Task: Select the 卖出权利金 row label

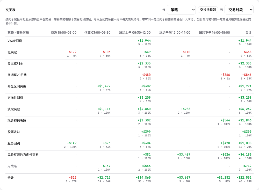Action: pos(15,64)
